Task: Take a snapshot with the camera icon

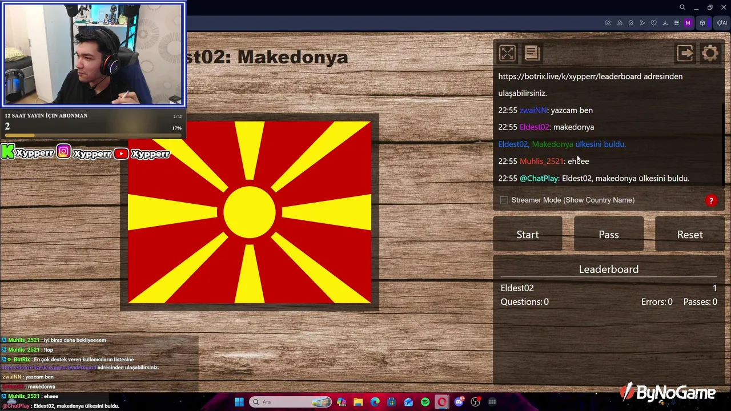Action: 620,23
